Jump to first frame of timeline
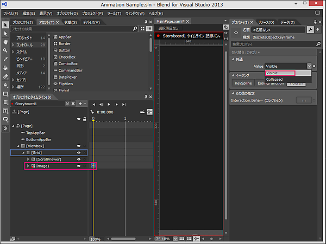 pos(93,104)
